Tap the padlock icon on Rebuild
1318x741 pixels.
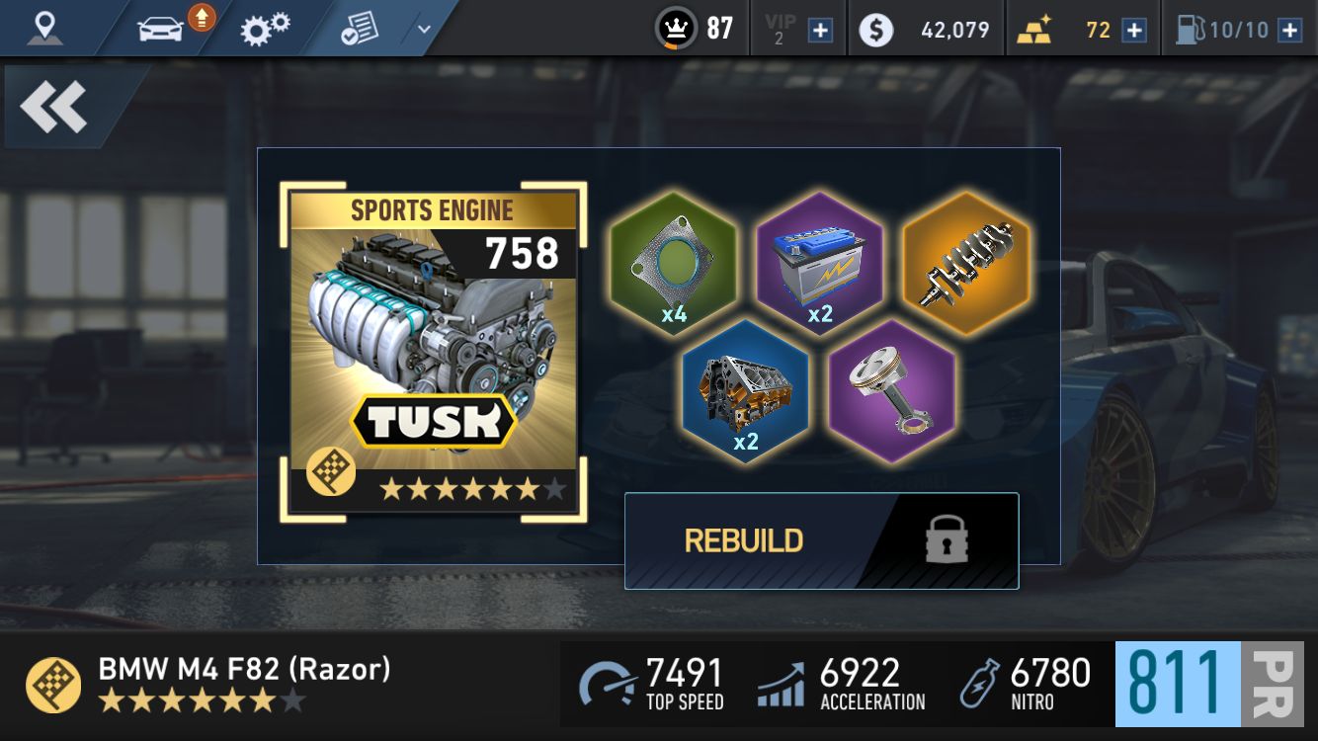[946, 540]
